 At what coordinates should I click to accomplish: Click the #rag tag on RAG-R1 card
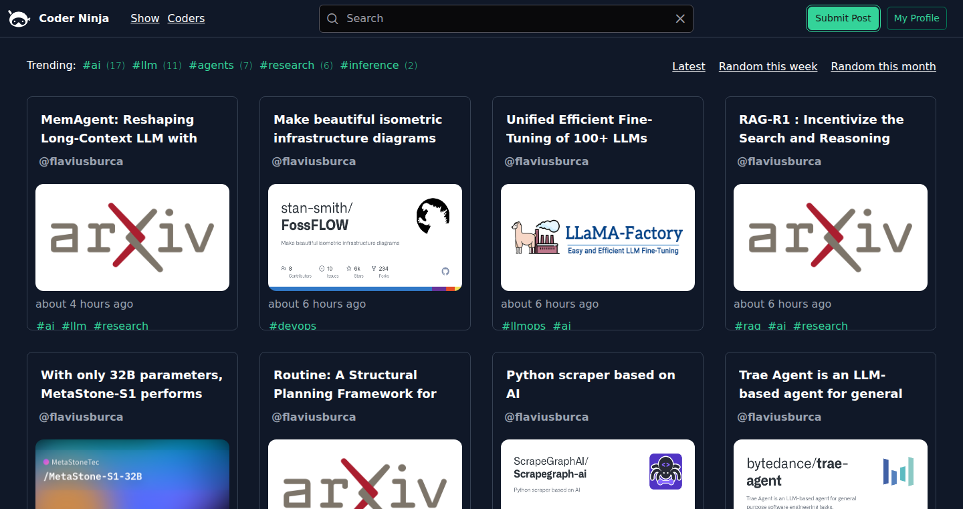click(x=748, y=325)
